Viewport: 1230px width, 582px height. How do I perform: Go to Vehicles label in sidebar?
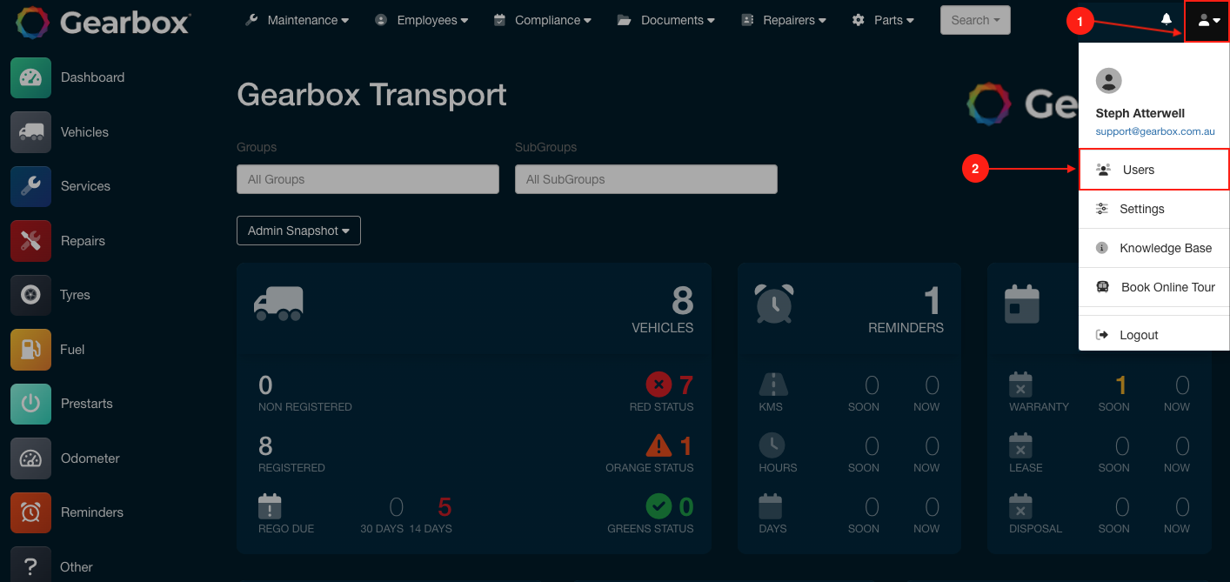click(84, 132)
